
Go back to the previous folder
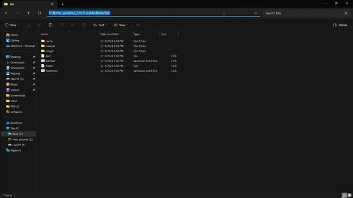(6, 13)
